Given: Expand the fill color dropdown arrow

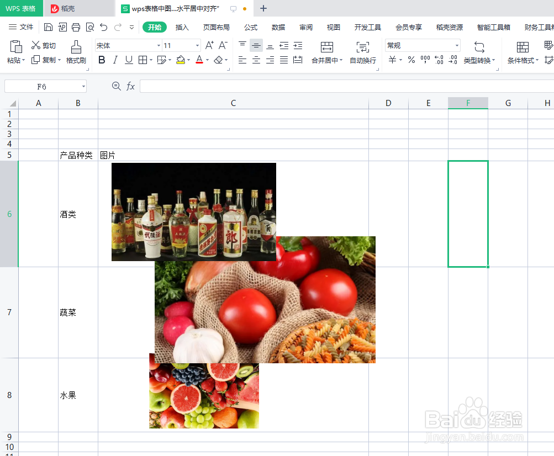Looking at the screenshot, I should 189,60.
